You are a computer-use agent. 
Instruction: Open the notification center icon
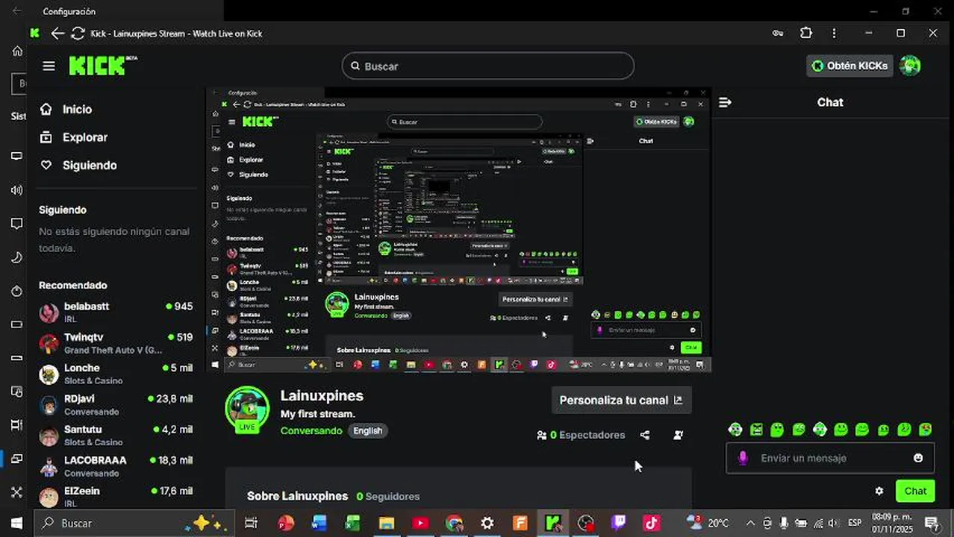pos(932,523)
